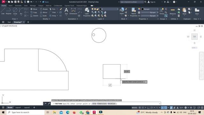This screenshot has width=204, height=115.
Task: Open the Express Tools ribbon tab
Action: tap(69, 6)
